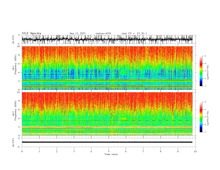Click the ch.1 spectrogram panel

point(107,68)
